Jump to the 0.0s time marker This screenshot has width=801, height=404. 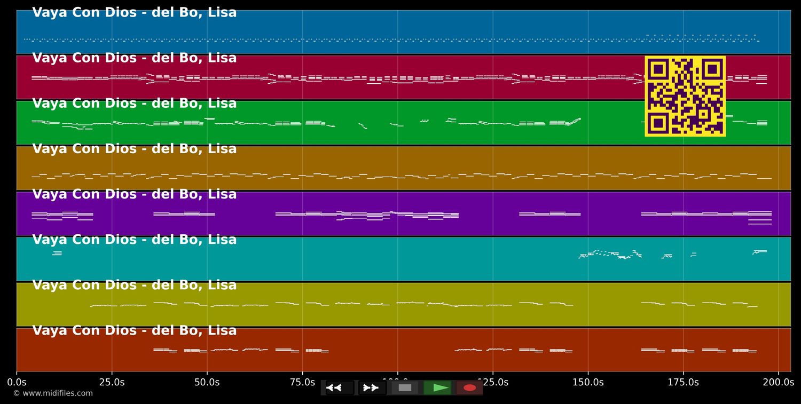coord(17,382)
